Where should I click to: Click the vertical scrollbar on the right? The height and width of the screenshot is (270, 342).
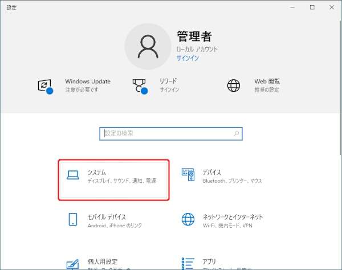point(340,87)
